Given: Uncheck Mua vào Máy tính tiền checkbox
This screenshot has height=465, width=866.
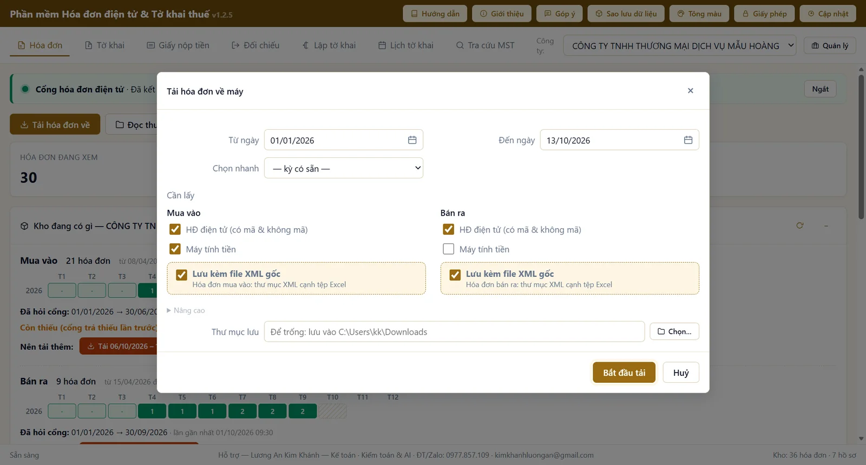Looking at the screenshot, I should (x=175, y=249).
